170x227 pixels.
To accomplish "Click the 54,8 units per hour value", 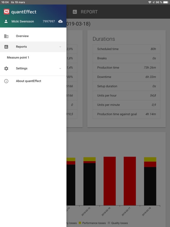I will click(x=153, y=95).
